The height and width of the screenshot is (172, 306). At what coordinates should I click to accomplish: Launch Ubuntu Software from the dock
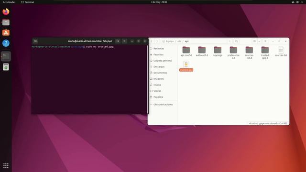coord(6,32)
